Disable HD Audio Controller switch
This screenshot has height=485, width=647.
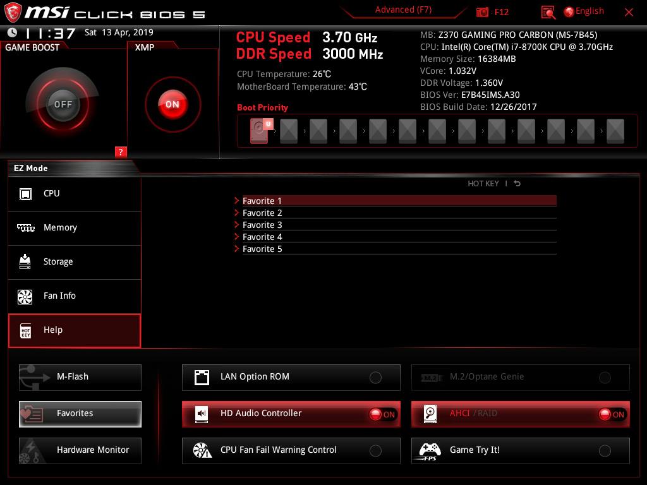pos(382,414)
